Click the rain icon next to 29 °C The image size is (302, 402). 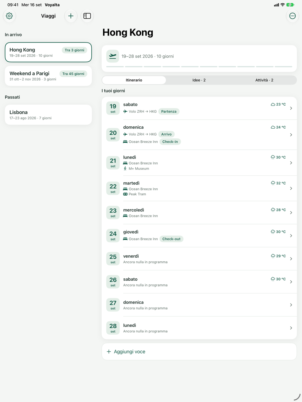click(273, 256)
